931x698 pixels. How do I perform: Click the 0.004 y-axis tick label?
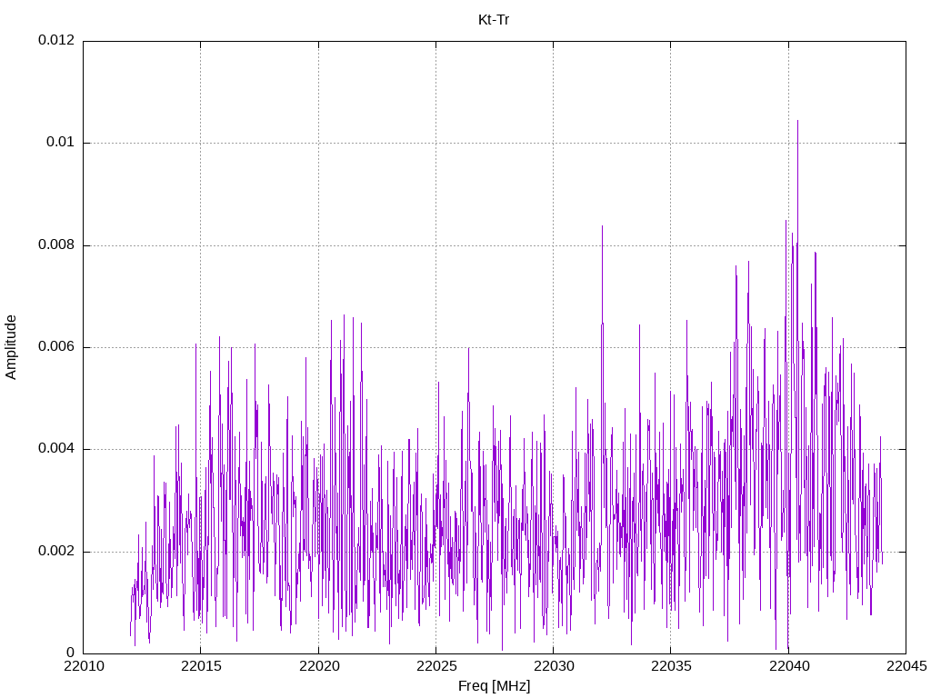(57, 449)
